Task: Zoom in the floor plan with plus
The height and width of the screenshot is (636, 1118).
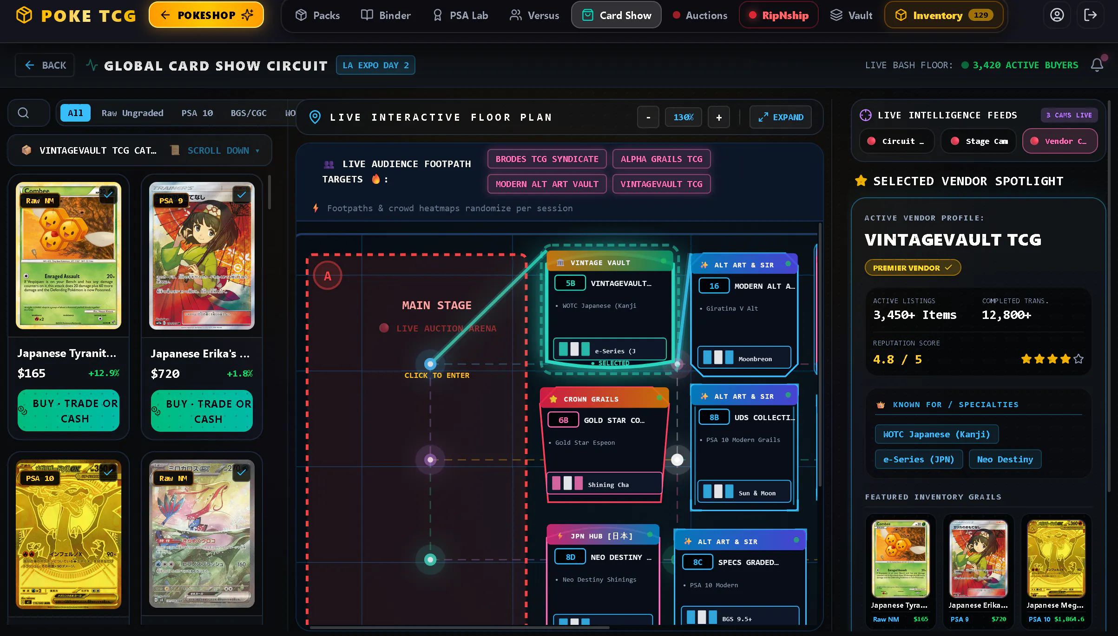Action: point(719,117)
